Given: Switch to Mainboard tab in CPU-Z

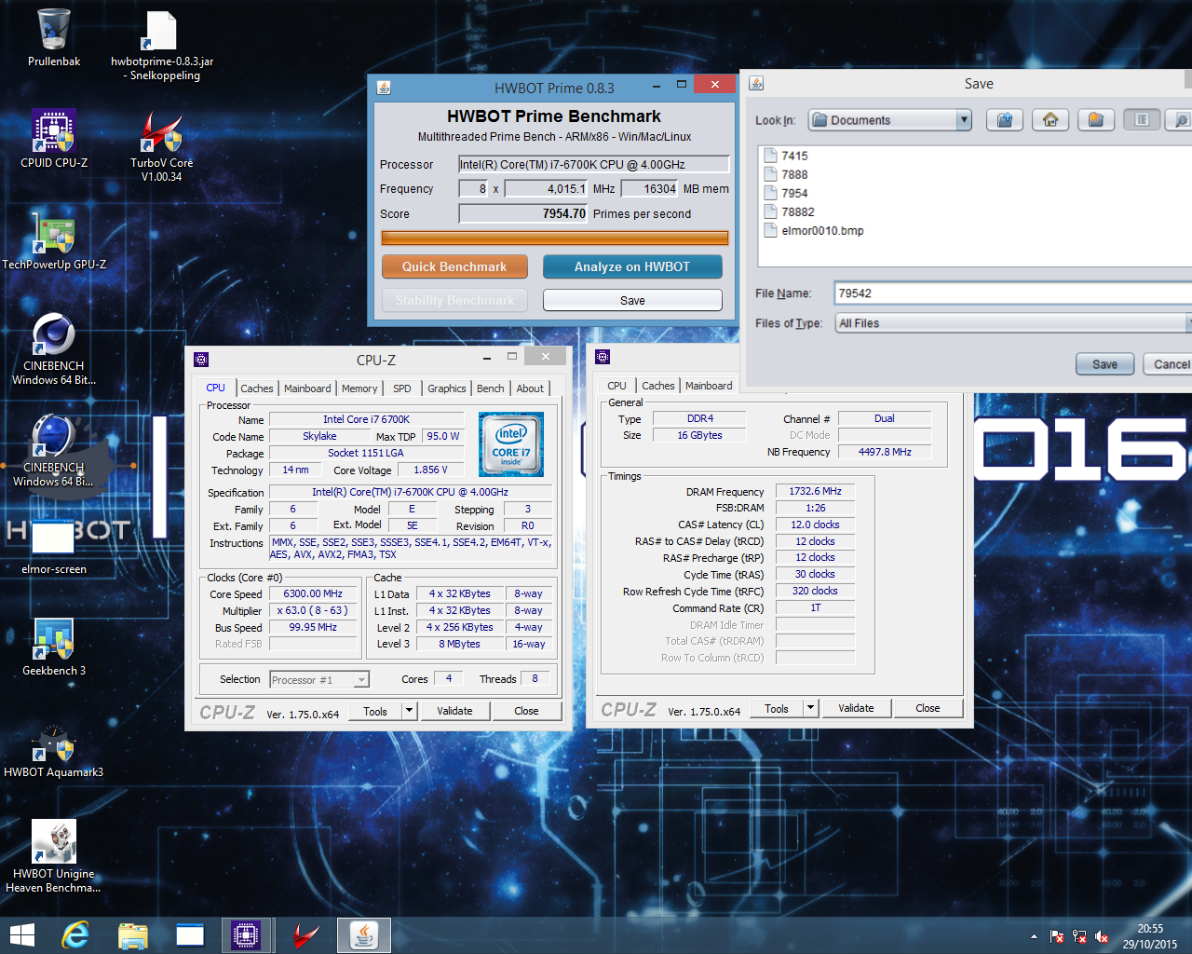Looking at the screenshot, I should click(307, 388).
